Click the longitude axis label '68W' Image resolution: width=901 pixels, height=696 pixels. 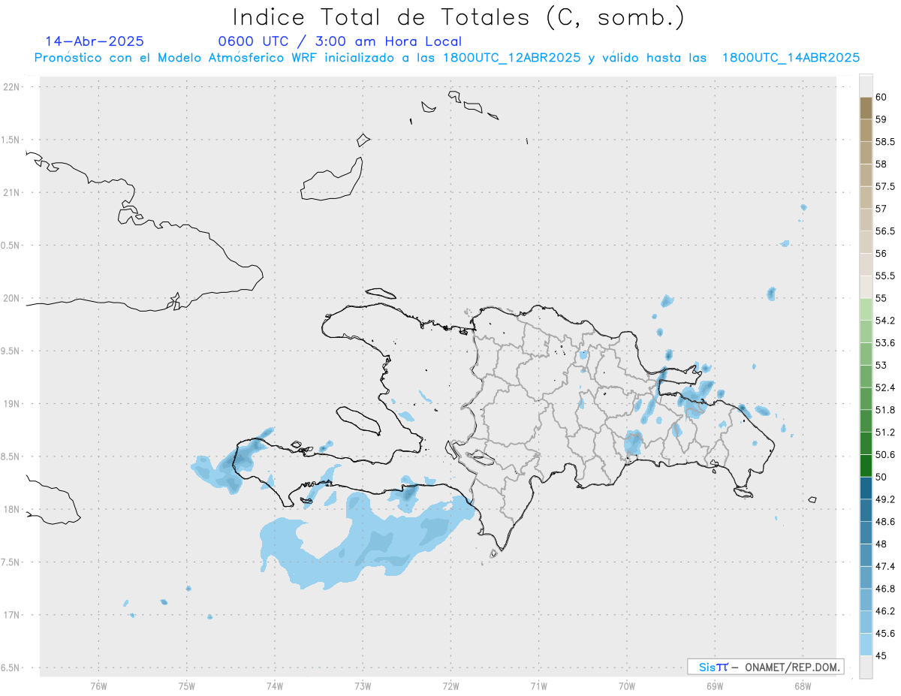click(x=803, y=685)
